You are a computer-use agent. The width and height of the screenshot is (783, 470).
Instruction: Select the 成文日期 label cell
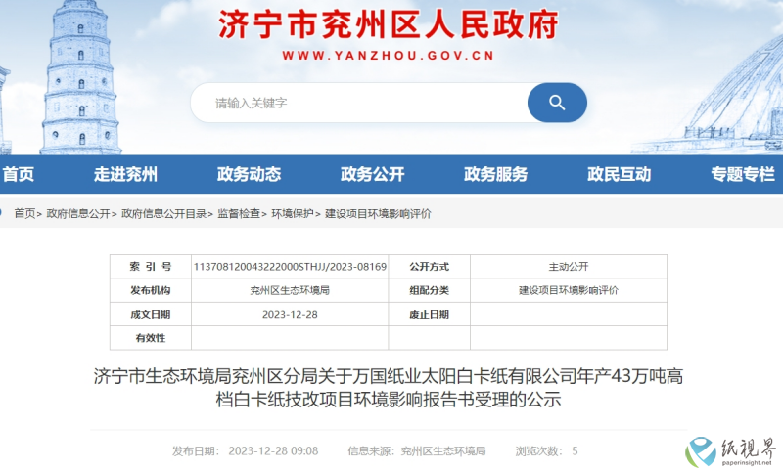[151, 314]
